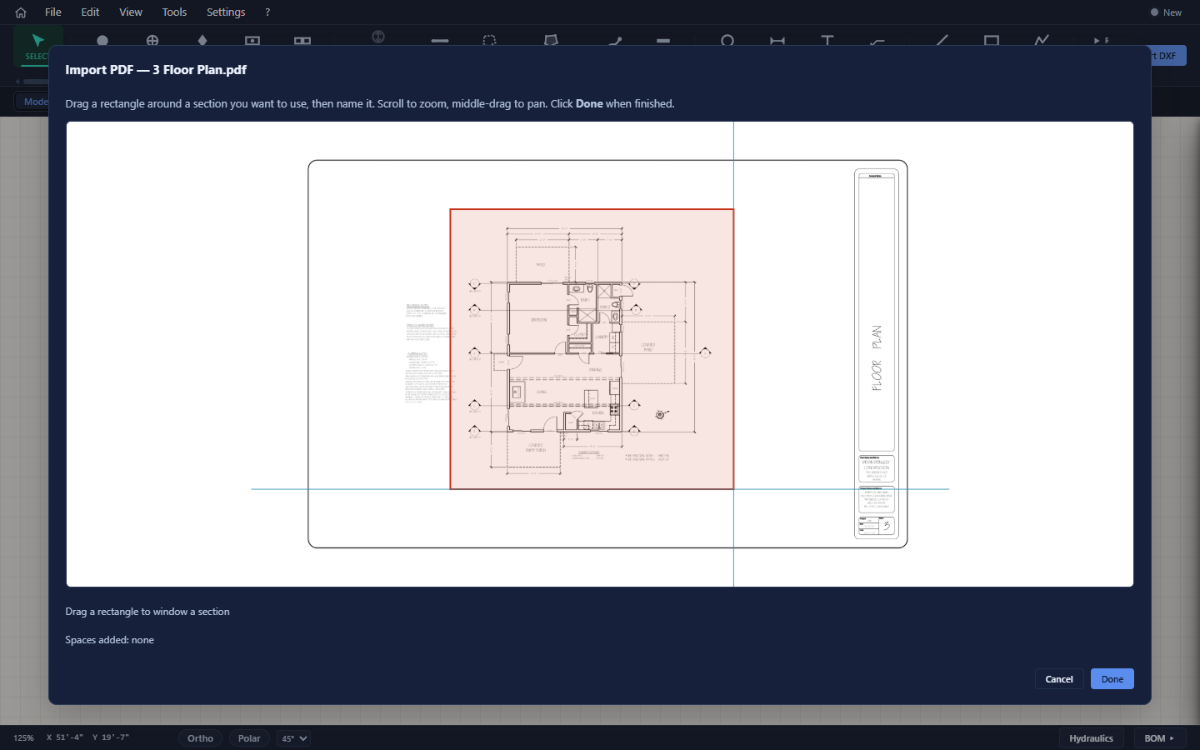This screenshot has height=750, width=1200.
Task: Cancel the Import PDF dialog
Action: (1059, 679)
